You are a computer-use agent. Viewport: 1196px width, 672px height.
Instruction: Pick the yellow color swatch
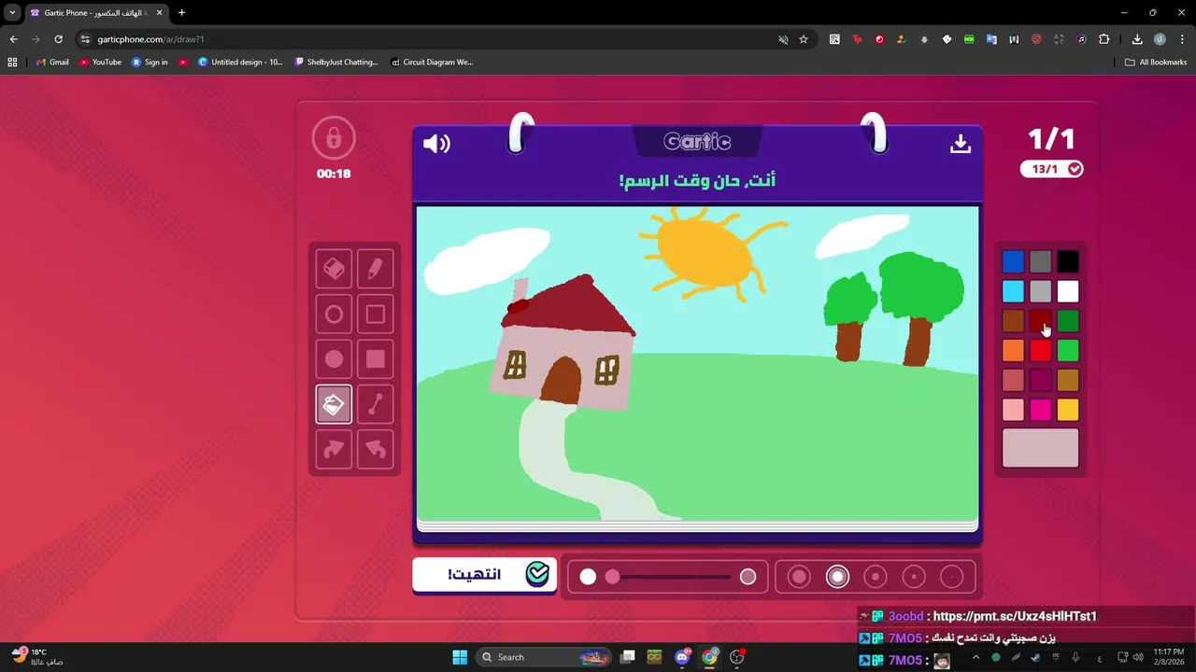point(1068,410)
